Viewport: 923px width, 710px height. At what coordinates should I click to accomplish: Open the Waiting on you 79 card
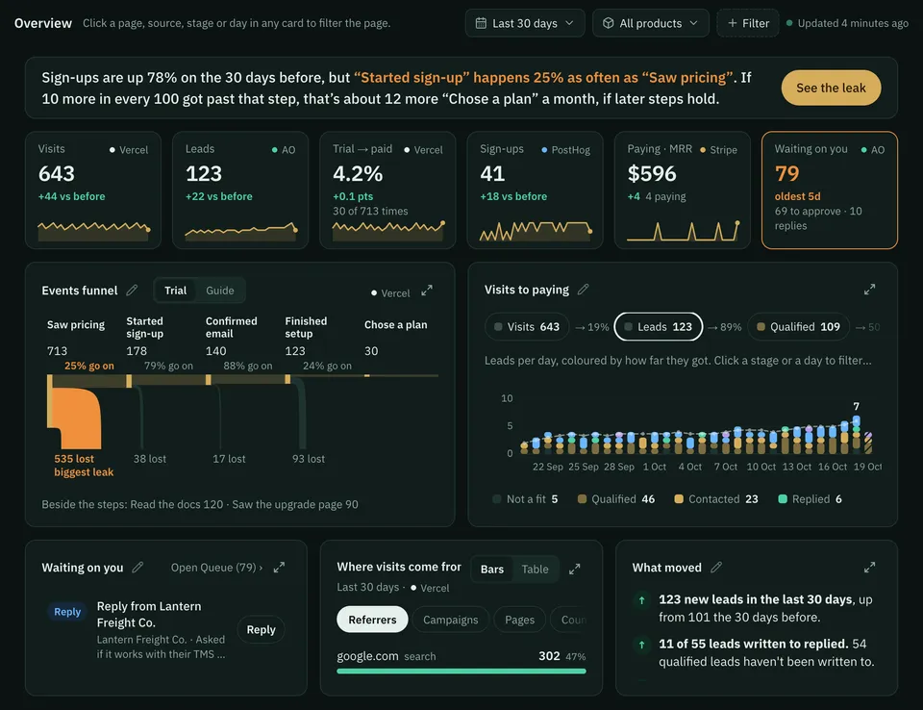click(x=830, y=190)
